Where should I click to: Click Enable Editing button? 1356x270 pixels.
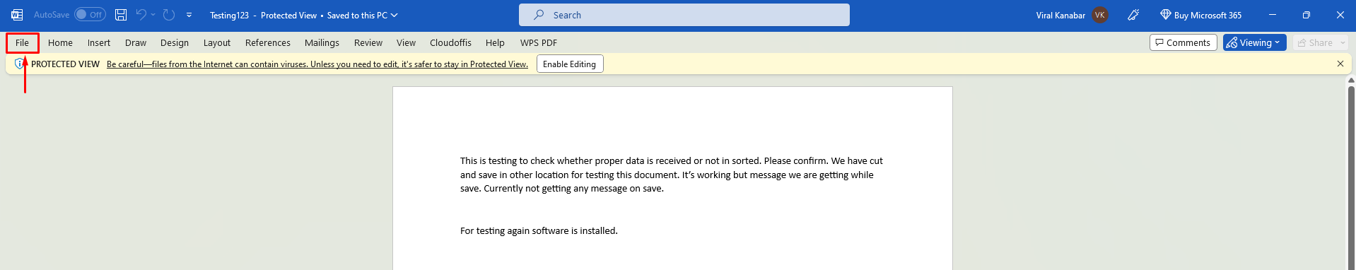point(570,64)
